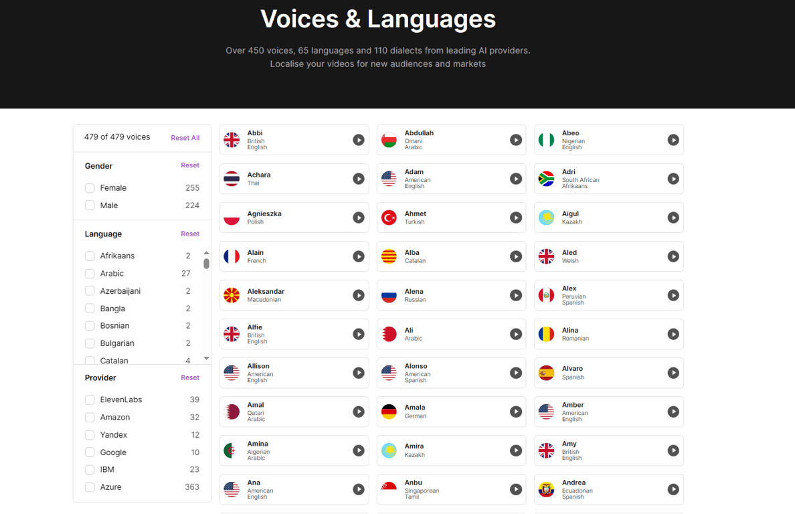Reset the Gender filter
The image size is (795, 514).
[x=190, y=165]
